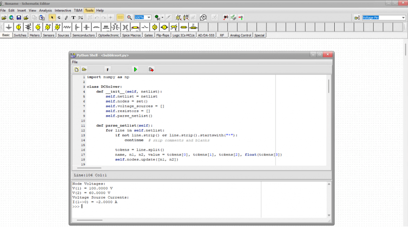Click the zoom magnifier icon
This screenshot has height=230, width=408.
[x=129, y=18]
